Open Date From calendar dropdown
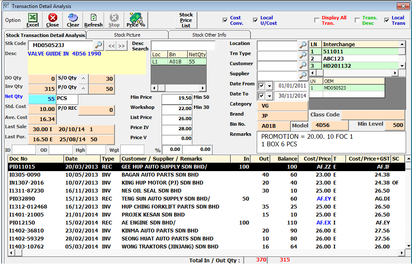This screenshot has width=412, height=264. pyautogui.click(x=269, y=86)
